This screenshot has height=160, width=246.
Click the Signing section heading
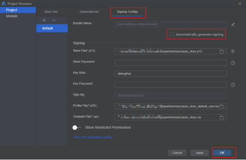[79, 43]
